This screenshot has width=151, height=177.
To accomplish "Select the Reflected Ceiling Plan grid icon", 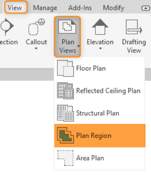I will click(x=65, y=91).
